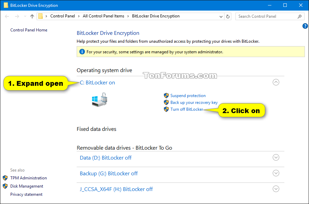Open the Privacy statement link
This screenshot has width=309, height=204.
[26, 194]
